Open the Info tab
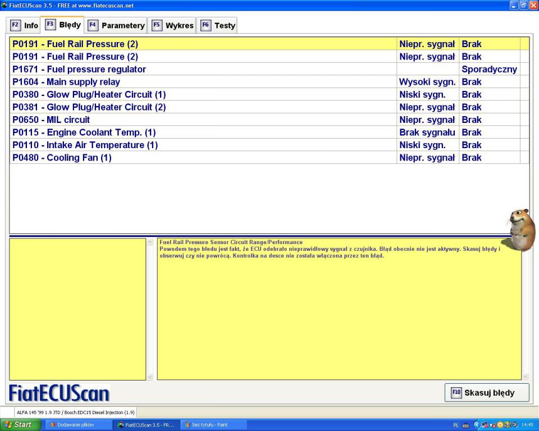 pos(23,25)
